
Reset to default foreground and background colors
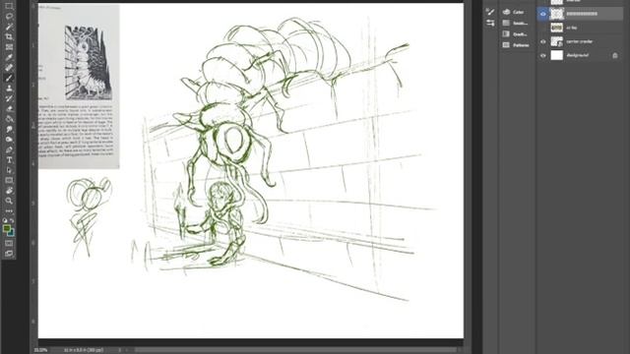(5, 220)
